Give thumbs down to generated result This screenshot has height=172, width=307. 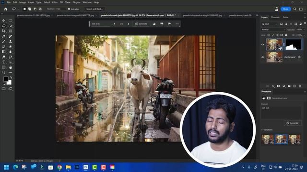click(162, 24)
